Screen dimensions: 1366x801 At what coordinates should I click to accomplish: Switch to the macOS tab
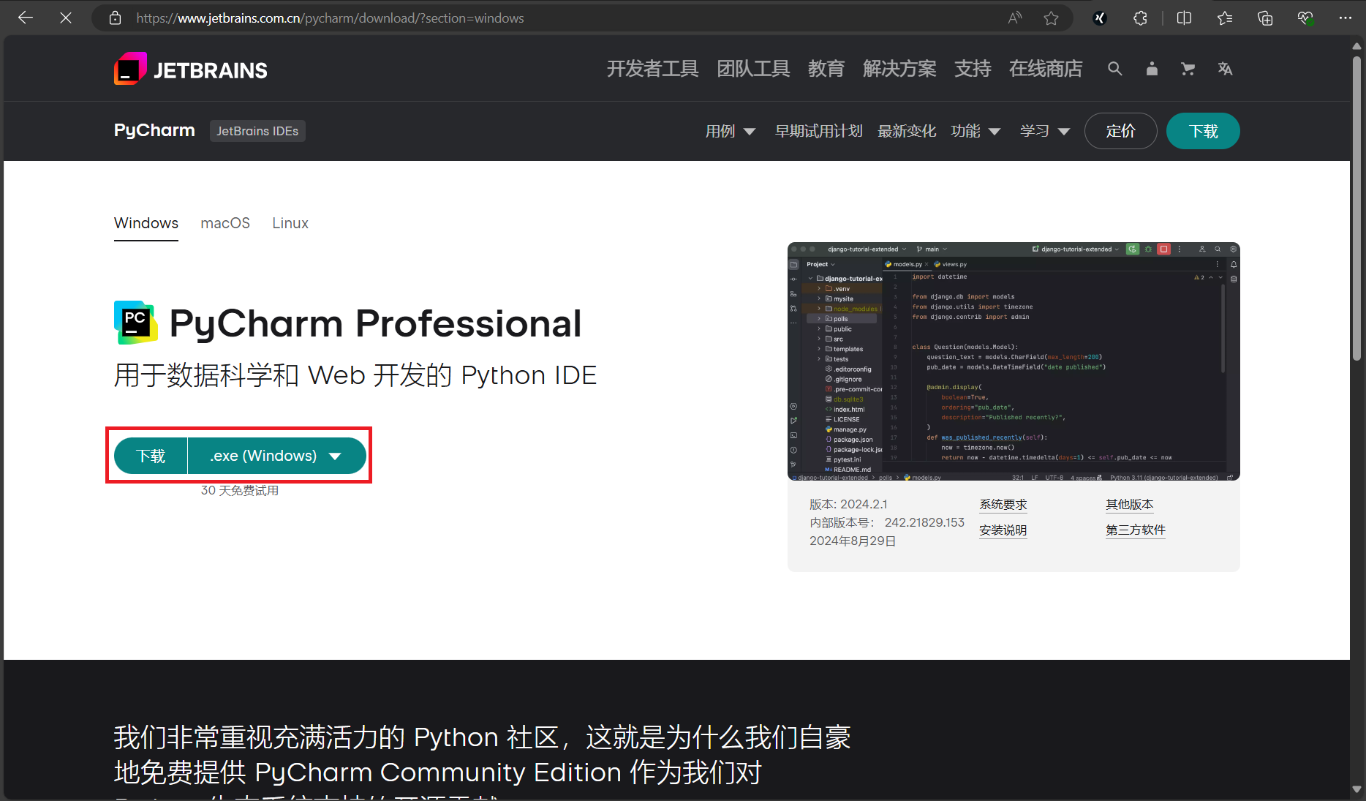225,223
